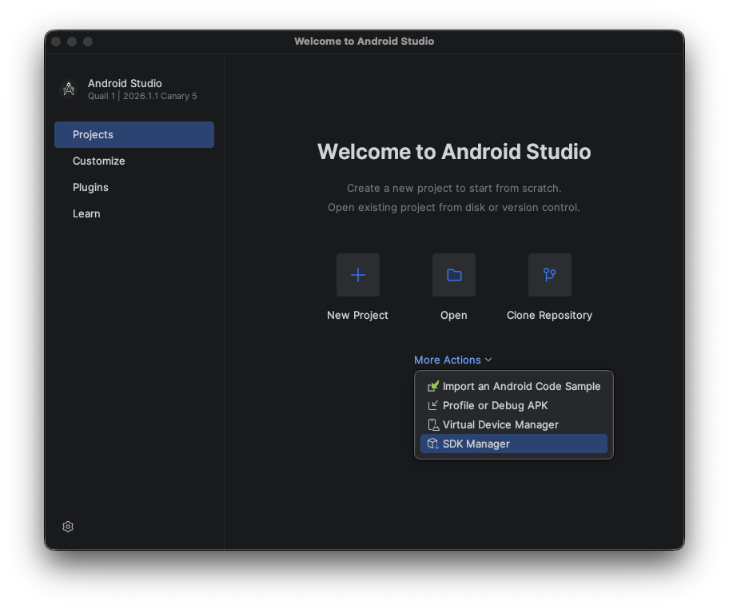Open the Learn section
Screen dimensions: 729x609
point(134,213)
